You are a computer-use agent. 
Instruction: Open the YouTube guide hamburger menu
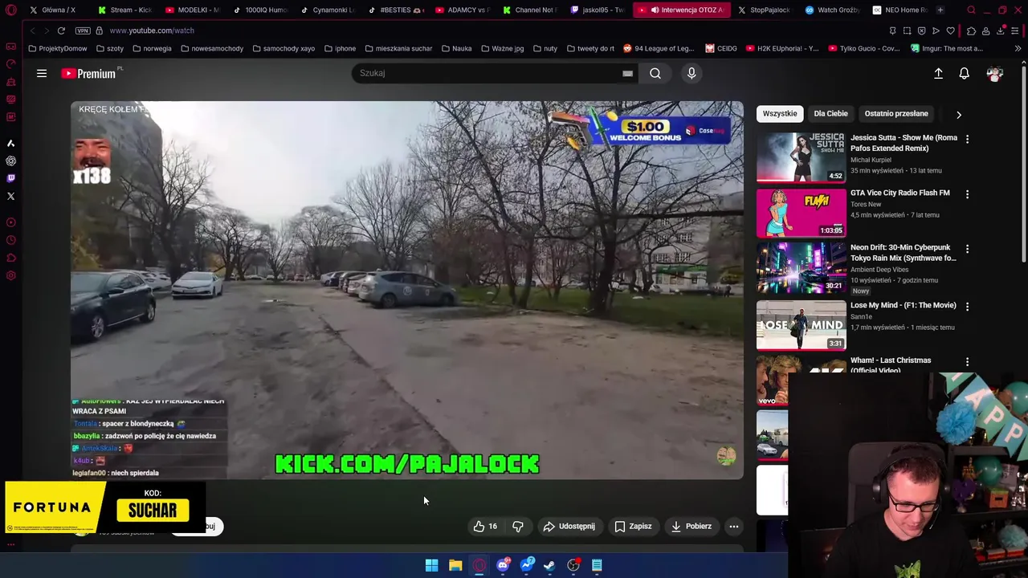(42, 73)
